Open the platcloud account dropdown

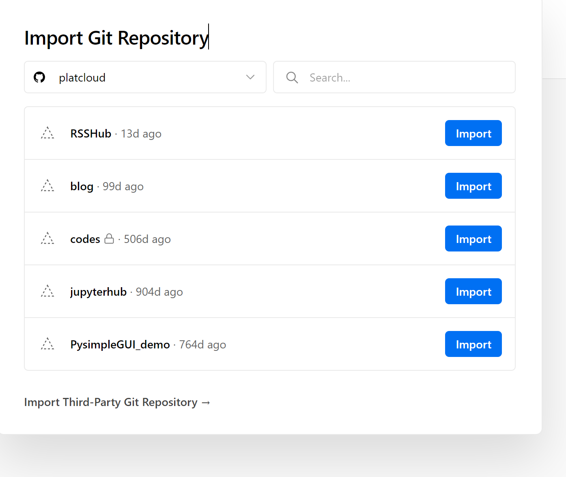click(145, 77)
